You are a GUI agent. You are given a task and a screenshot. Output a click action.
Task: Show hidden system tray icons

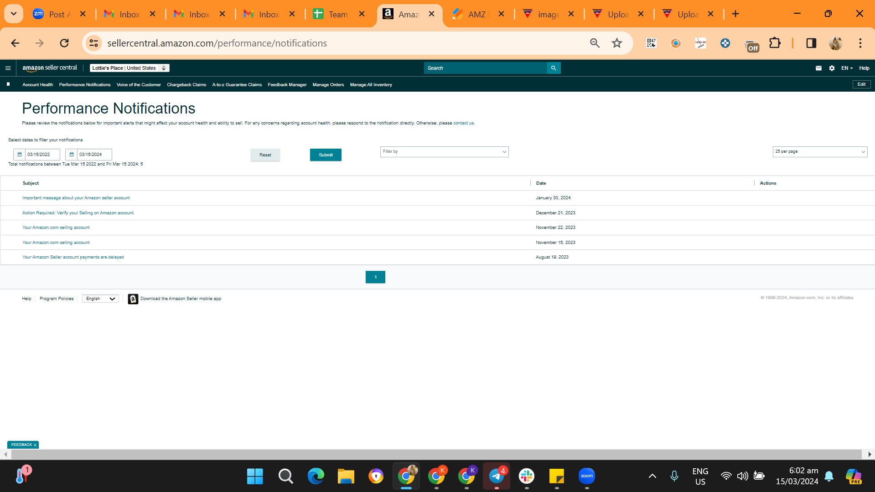[x=652, y=476]
